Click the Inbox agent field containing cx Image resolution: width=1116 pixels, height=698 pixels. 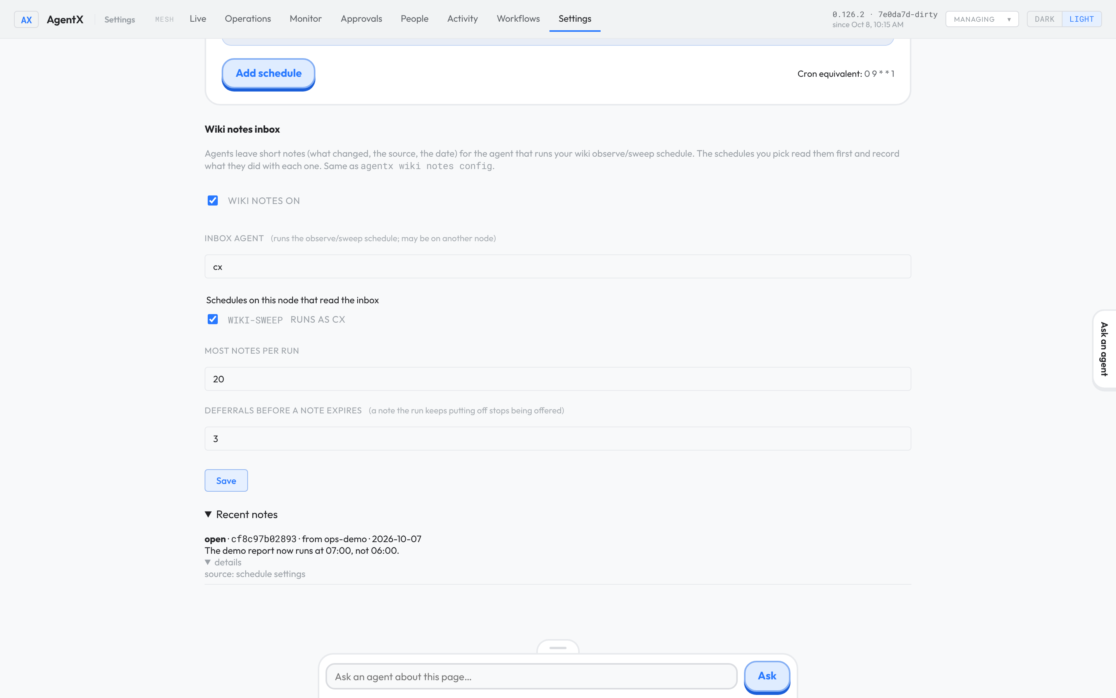(x=558, y=266)
